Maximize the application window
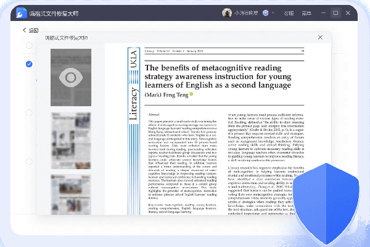370x247 pixels. pos(336,12)
